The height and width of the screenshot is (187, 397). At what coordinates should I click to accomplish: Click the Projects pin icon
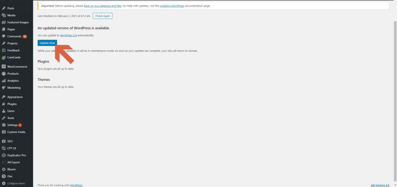click(3, 43)
